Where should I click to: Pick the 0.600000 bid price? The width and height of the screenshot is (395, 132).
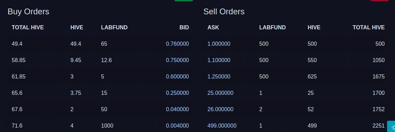[177, 76]
